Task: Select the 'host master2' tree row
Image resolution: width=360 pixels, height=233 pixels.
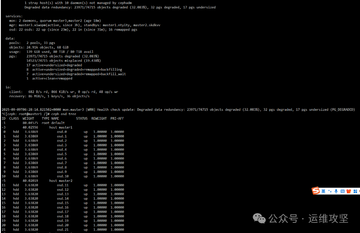Action: pos(61,181)
